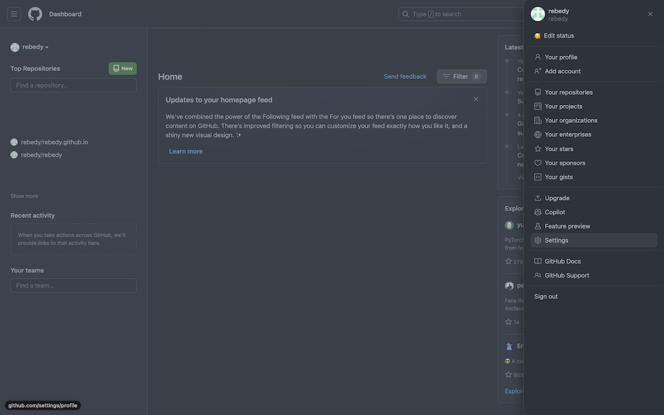Open Feature preview
The width and height of the screenshot is (664, 415).
(x=594, y=226)
